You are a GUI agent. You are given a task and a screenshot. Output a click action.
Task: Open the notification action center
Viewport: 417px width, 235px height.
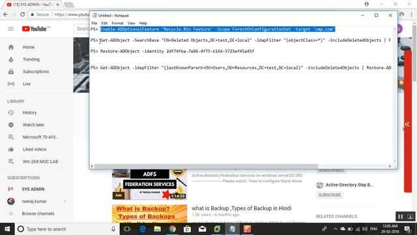(x=408, y=229)
